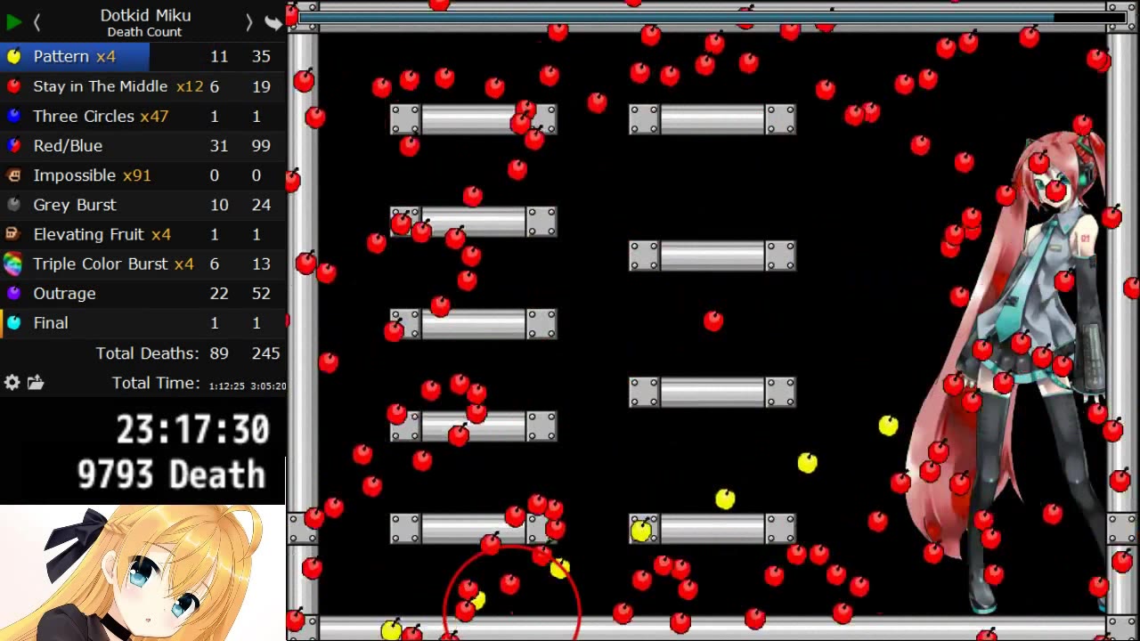
Task: Select the Stay in The Middle row label
Action: [118, 86]
